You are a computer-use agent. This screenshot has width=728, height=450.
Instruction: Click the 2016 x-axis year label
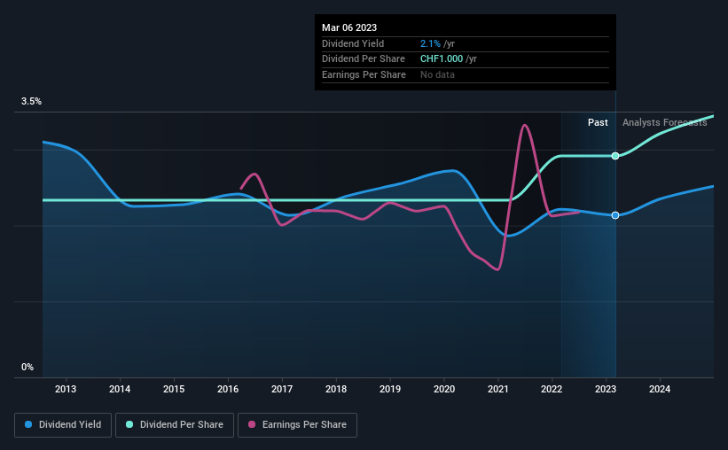[x=228, y=389]
